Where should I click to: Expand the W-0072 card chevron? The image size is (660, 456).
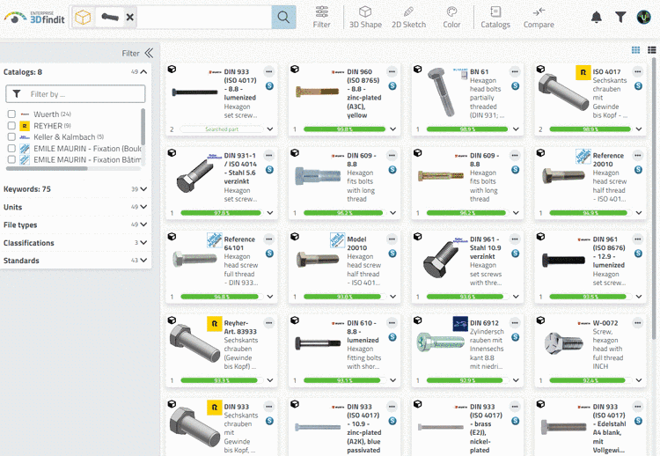(x=639, y=380)
